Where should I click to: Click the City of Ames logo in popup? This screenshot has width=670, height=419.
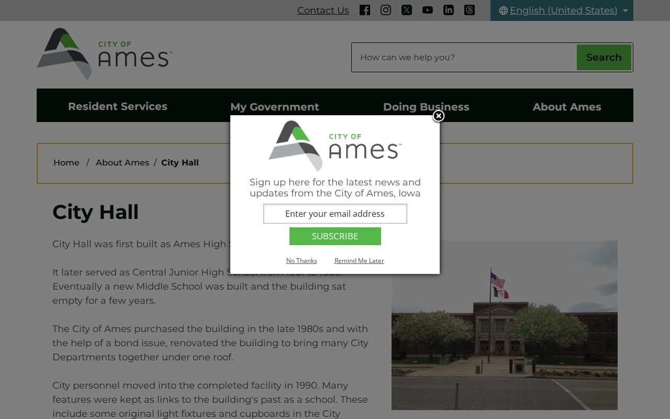[x=335, y=146]
